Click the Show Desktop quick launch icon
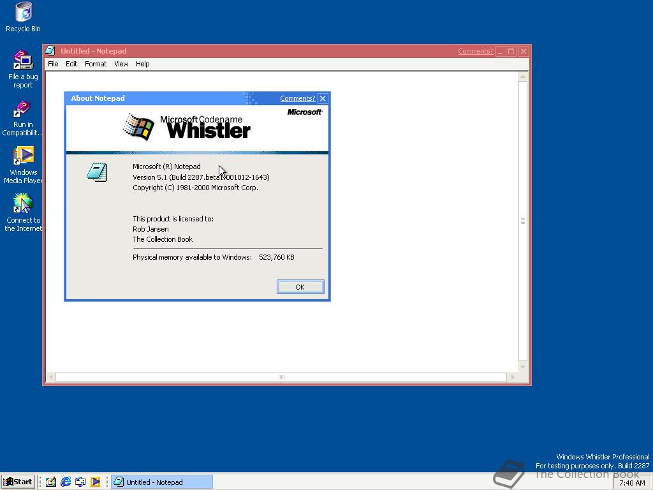Screen dimensions: 653x490 [51, 482]
